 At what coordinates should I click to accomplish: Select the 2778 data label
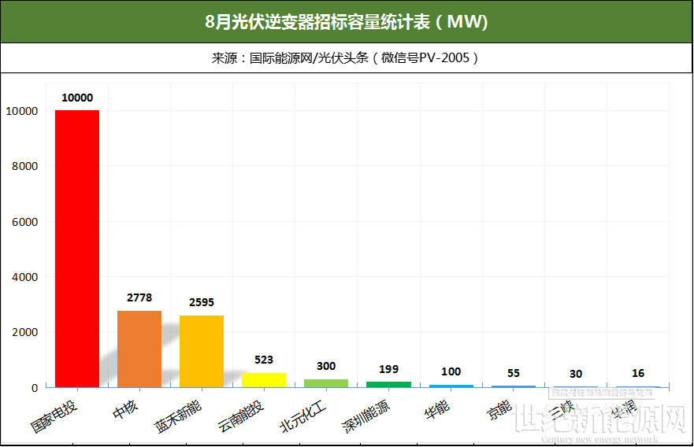pos(139,297)
